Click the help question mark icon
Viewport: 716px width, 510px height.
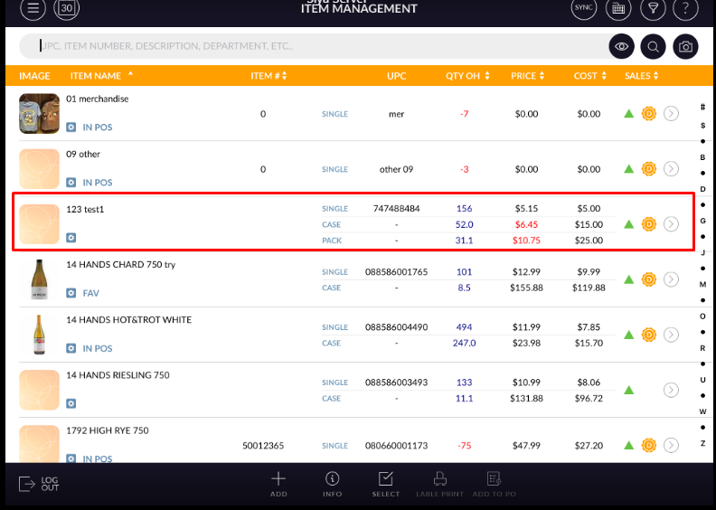[686, 9]
